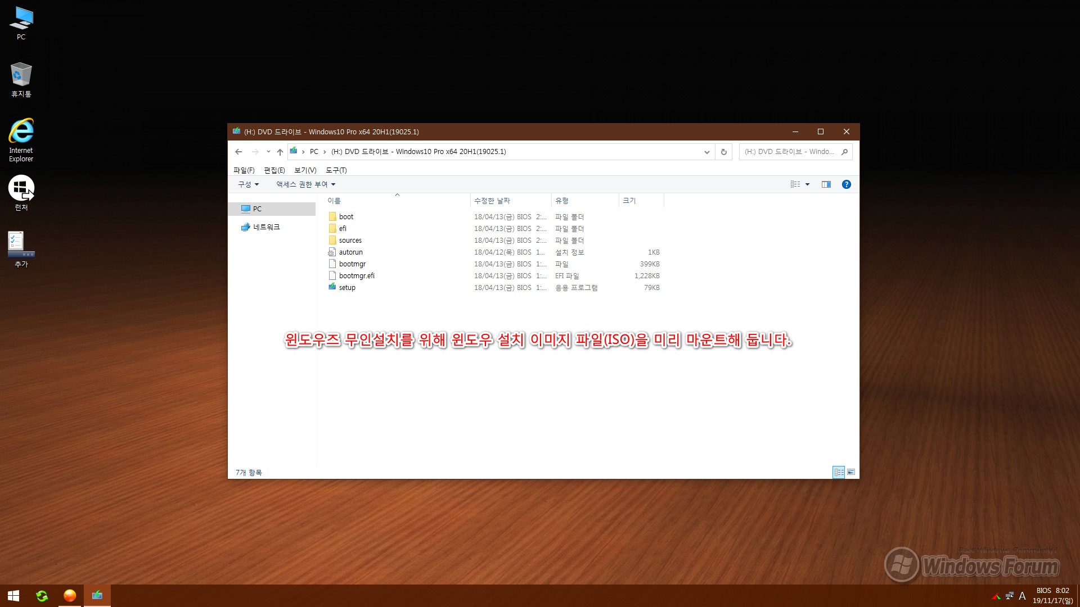Sort by 수정한 날짜 column header
The height and width of the screenshot is (607, 1080).
[x=511, y=201]
